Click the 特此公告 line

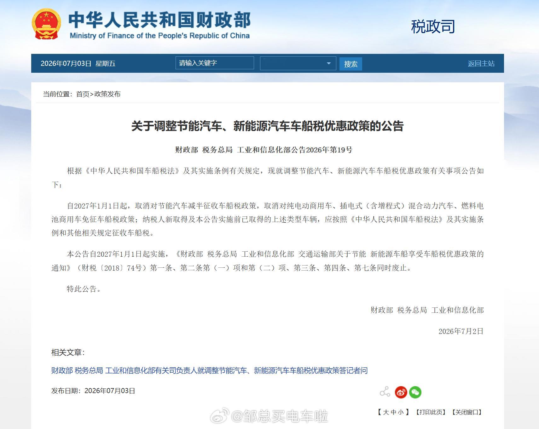pyautogui.click(x=84, y=289)
